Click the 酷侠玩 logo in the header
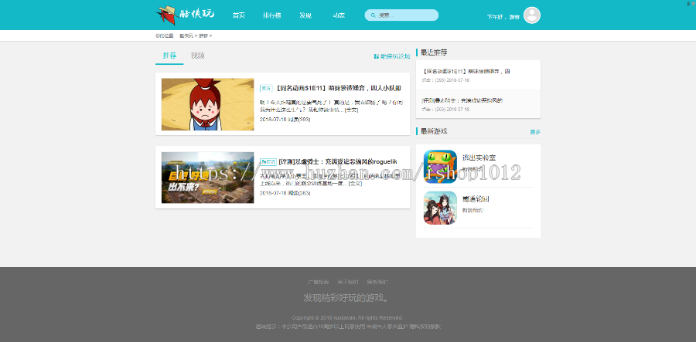The image size is (696, 342). pyautogui.click(x=185, y=15)
